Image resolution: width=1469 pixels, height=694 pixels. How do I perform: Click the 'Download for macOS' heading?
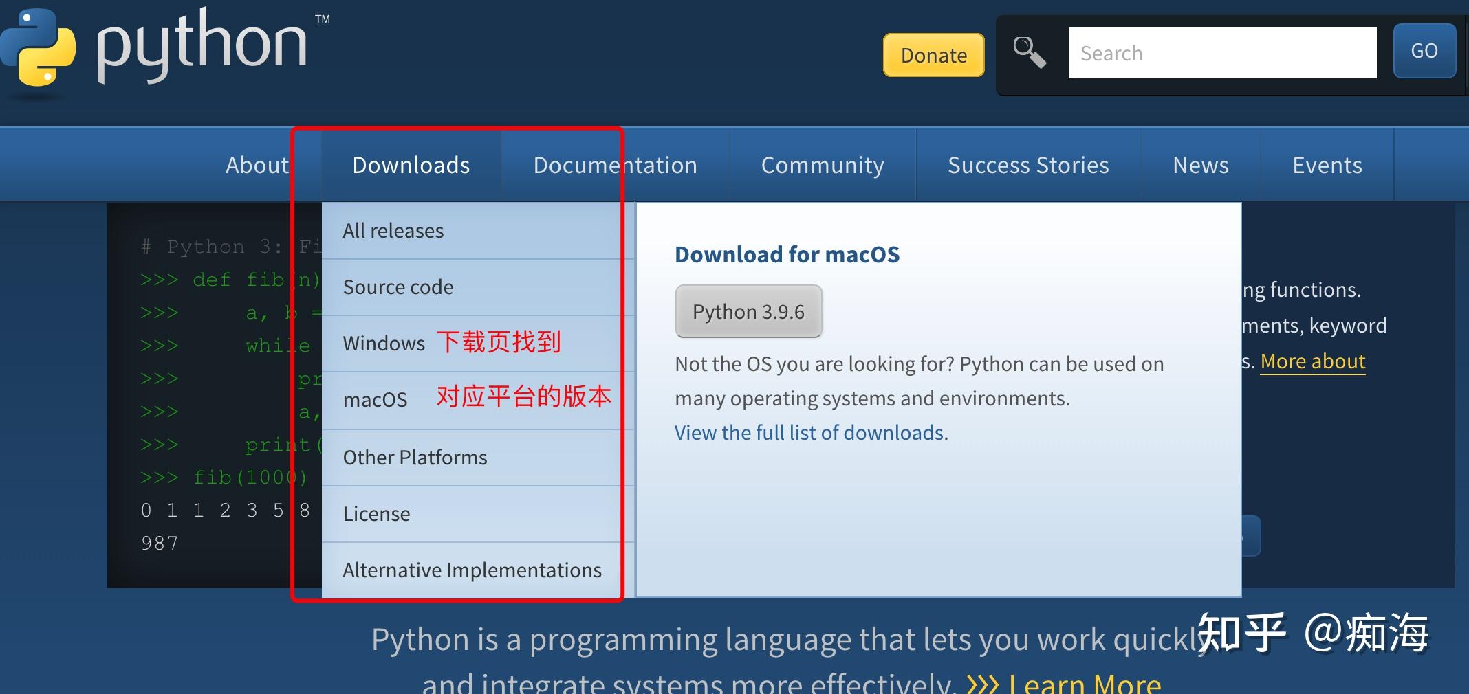pyautogui.click(x=787, y=254)
